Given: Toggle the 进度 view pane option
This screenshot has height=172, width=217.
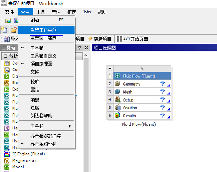Looking at the screenshot, I should click(x=47, y=108).
